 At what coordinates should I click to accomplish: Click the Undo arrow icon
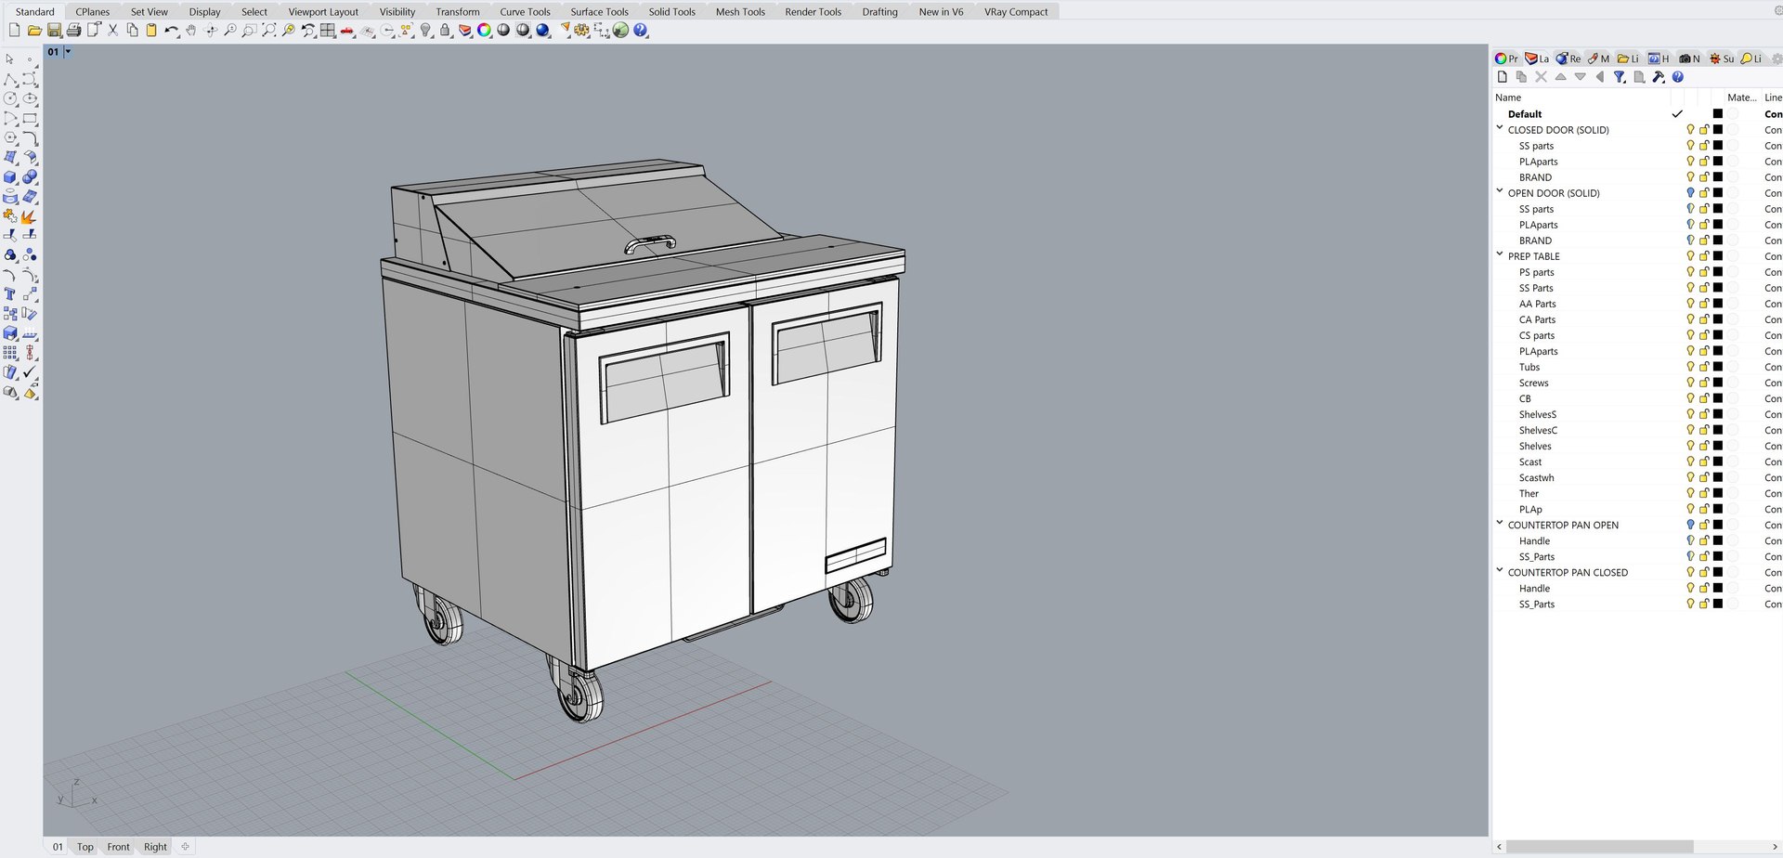pos(171,30)
